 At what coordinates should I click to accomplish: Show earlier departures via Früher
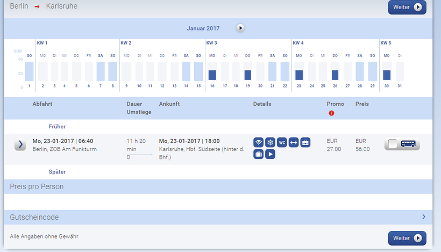coord(57,127)
